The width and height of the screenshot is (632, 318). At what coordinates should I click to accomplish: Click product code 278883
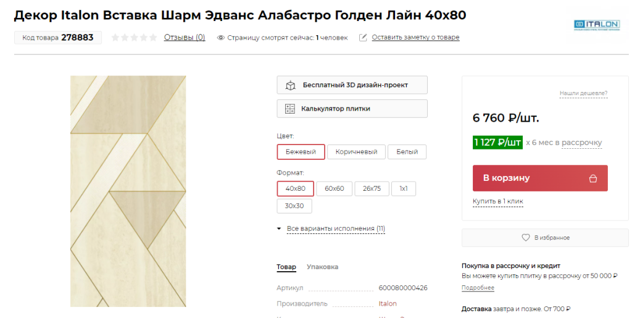(77, 38)
